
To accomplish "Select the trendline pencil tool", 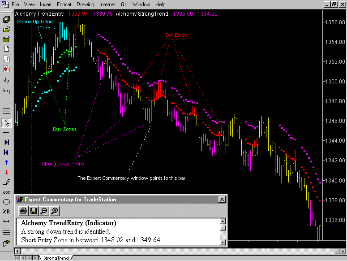I will 6,182.
